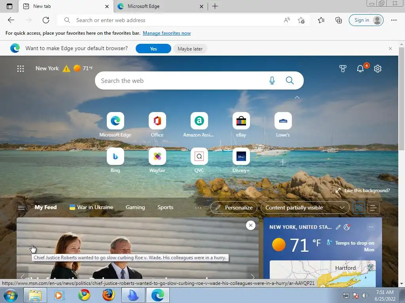Open QVC quick link tile
This screenshot has height=303, width=405.
pos(199,156)
